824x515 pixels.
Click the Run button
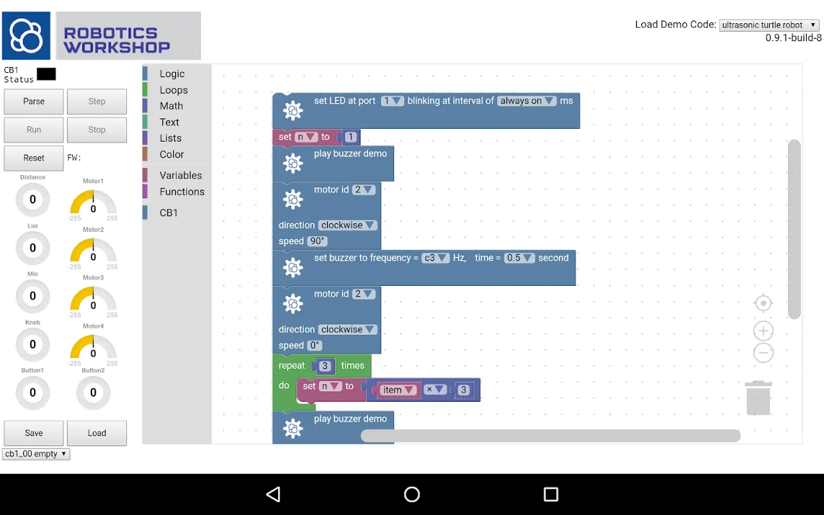(x=34, y=130)
